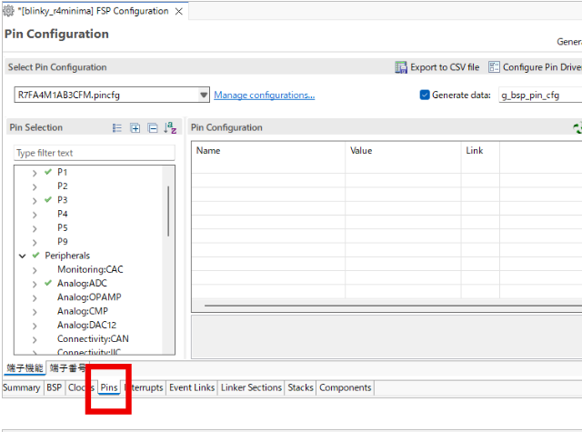Expand the Analog:OPAMP node

35,298
